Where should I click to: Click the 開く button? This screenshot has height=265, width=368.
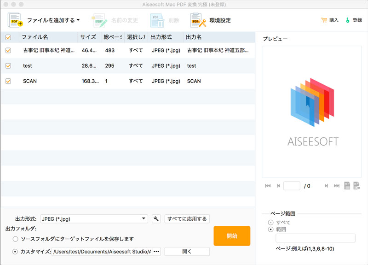coord(187,252)
